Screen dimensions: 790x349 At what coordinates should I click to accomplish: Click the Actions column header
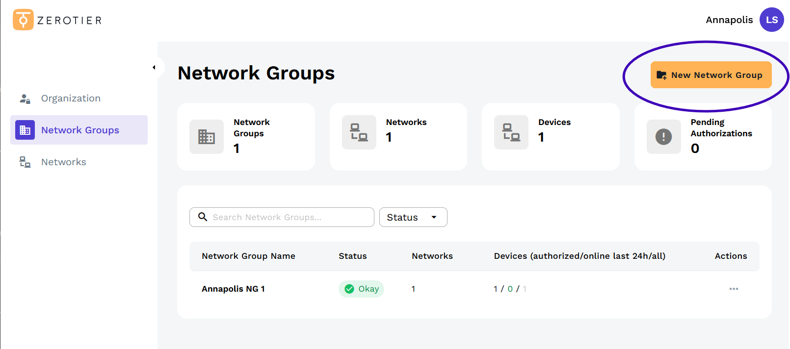[x=731, y=256]
